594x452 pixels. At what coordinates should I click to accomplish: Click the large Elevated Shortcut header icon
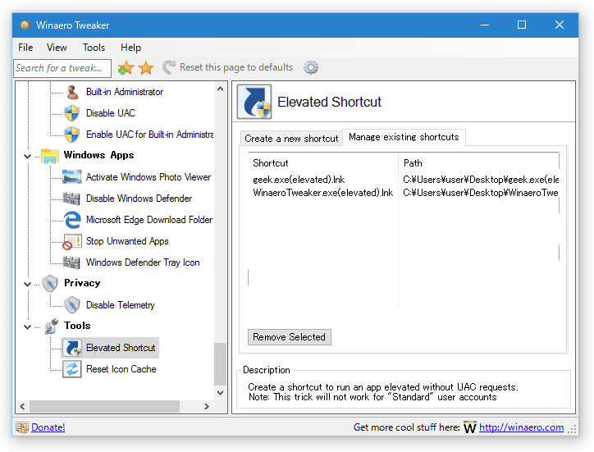(254, 102)
